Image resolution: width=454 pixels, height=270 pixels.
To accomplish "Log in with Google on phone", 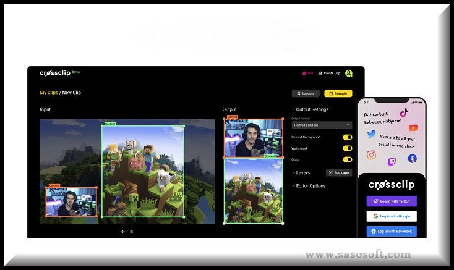I will [392, 216].
